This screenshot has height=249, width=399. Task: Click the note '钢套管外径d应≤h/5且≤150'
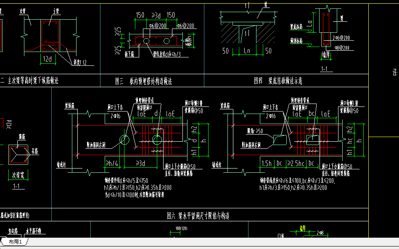[126, 181]
